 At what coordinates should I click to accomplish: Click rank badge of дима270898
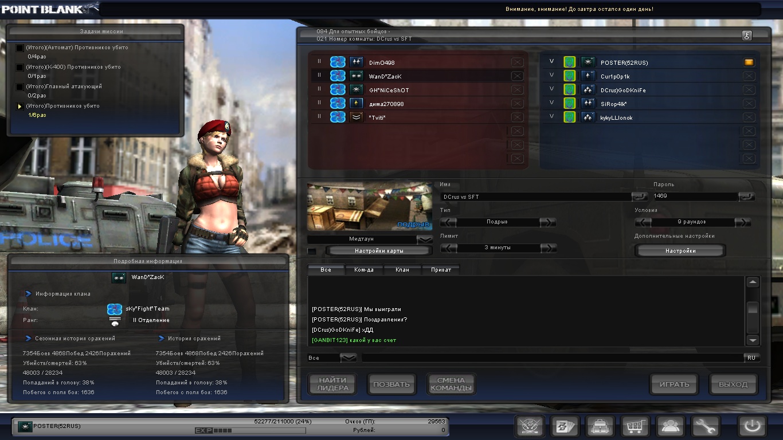coord(356,103)
